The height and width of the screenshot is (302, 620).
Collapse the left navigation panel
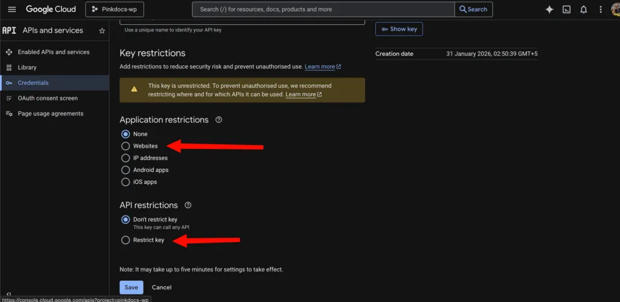tap(8, 294)
